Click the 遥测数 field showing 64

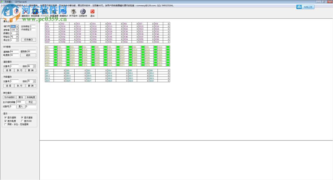14,52
